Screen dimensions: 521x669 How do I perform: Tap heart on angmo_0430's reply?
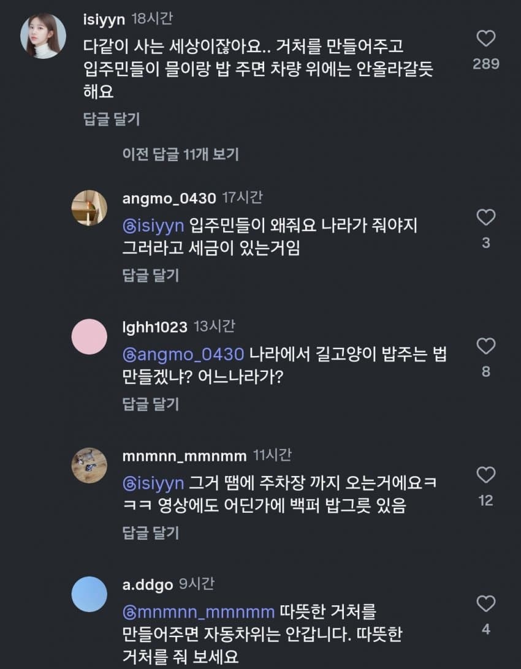tap(486, 217)
